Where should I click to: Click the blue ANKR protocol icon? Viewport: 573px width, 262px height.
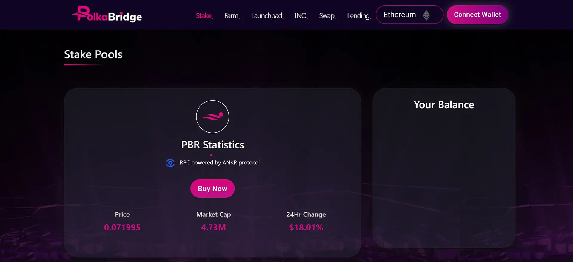click(170, 163)
